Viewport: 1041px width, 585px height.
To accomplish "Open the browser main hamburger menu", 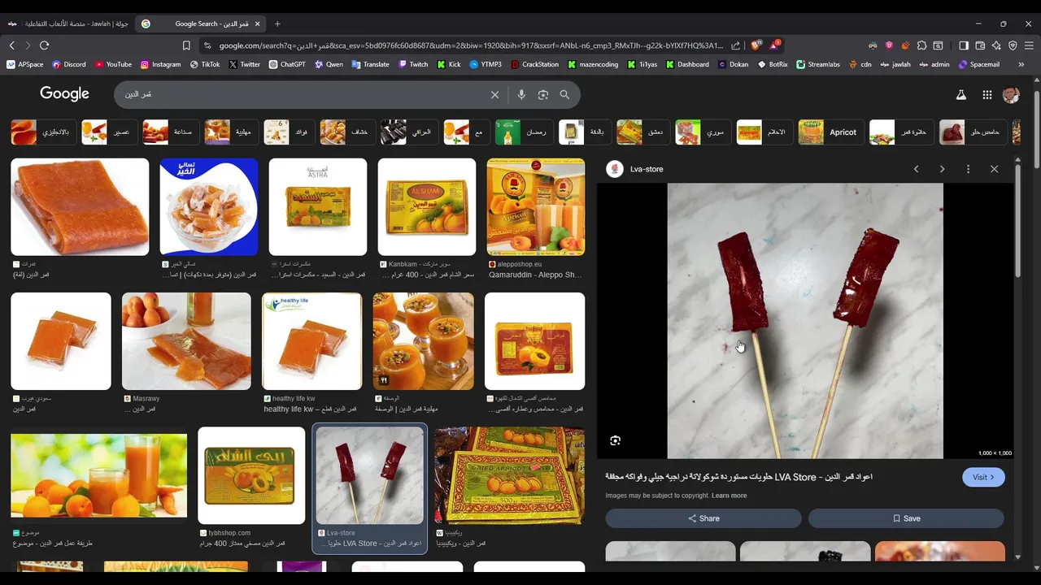I will click(x=1029, y=45).
